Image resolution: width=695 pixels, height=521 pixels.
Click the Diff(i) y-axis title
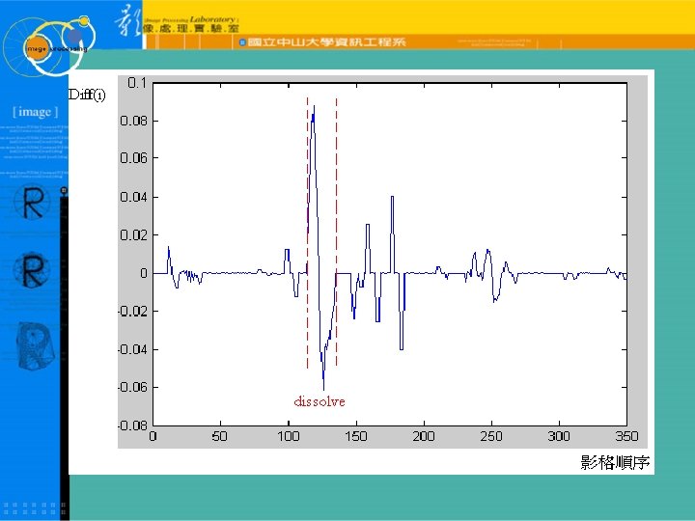(x=87, y=95)
